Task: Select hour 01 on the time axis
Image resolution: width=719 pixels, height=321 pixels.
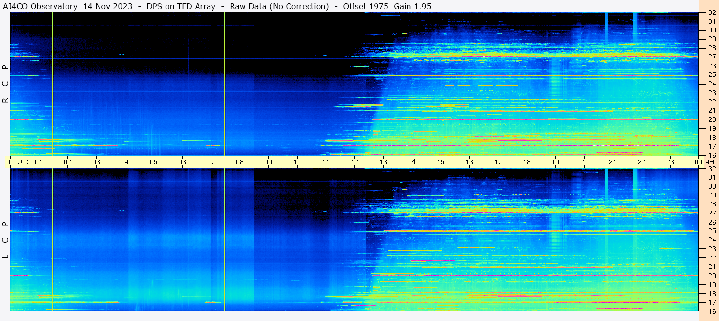Action: 39,162
